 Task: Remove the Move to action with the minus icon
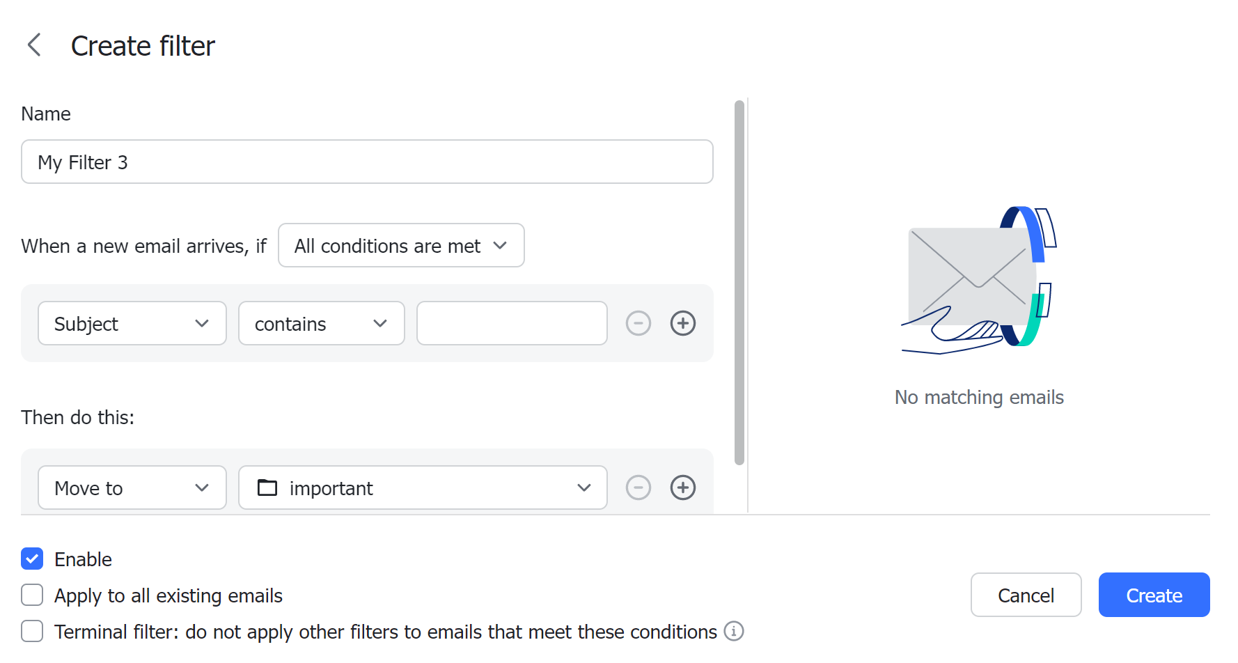click(x=638, y=487)
